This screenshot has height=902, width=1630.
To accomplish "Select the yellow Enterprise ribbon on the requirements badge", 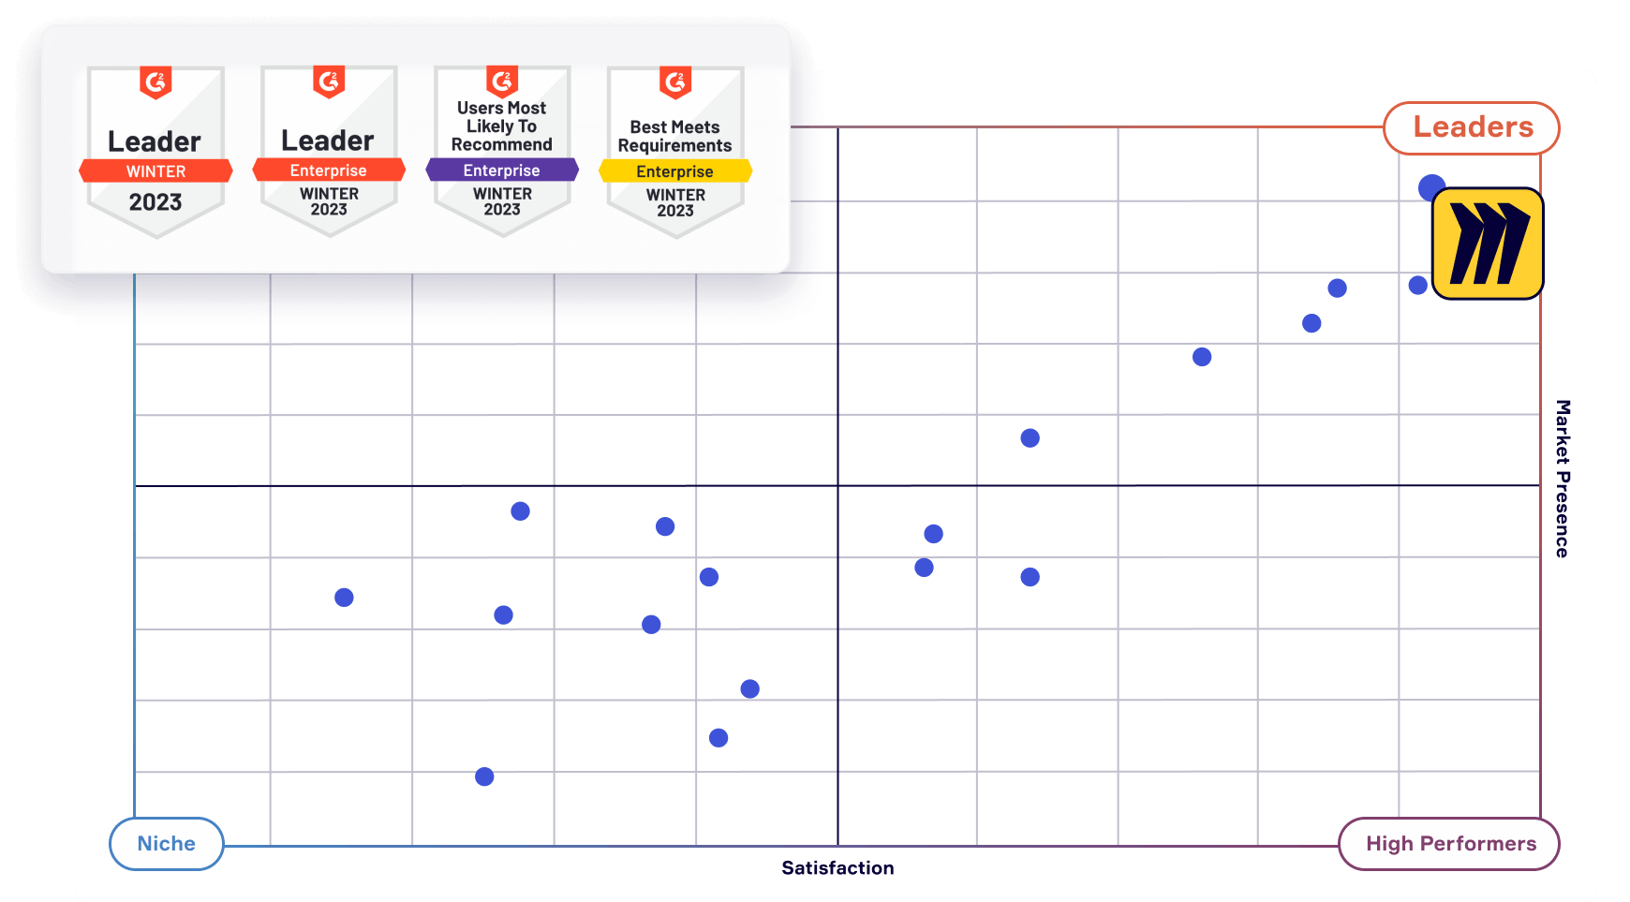I will click(x=674, y=171).
